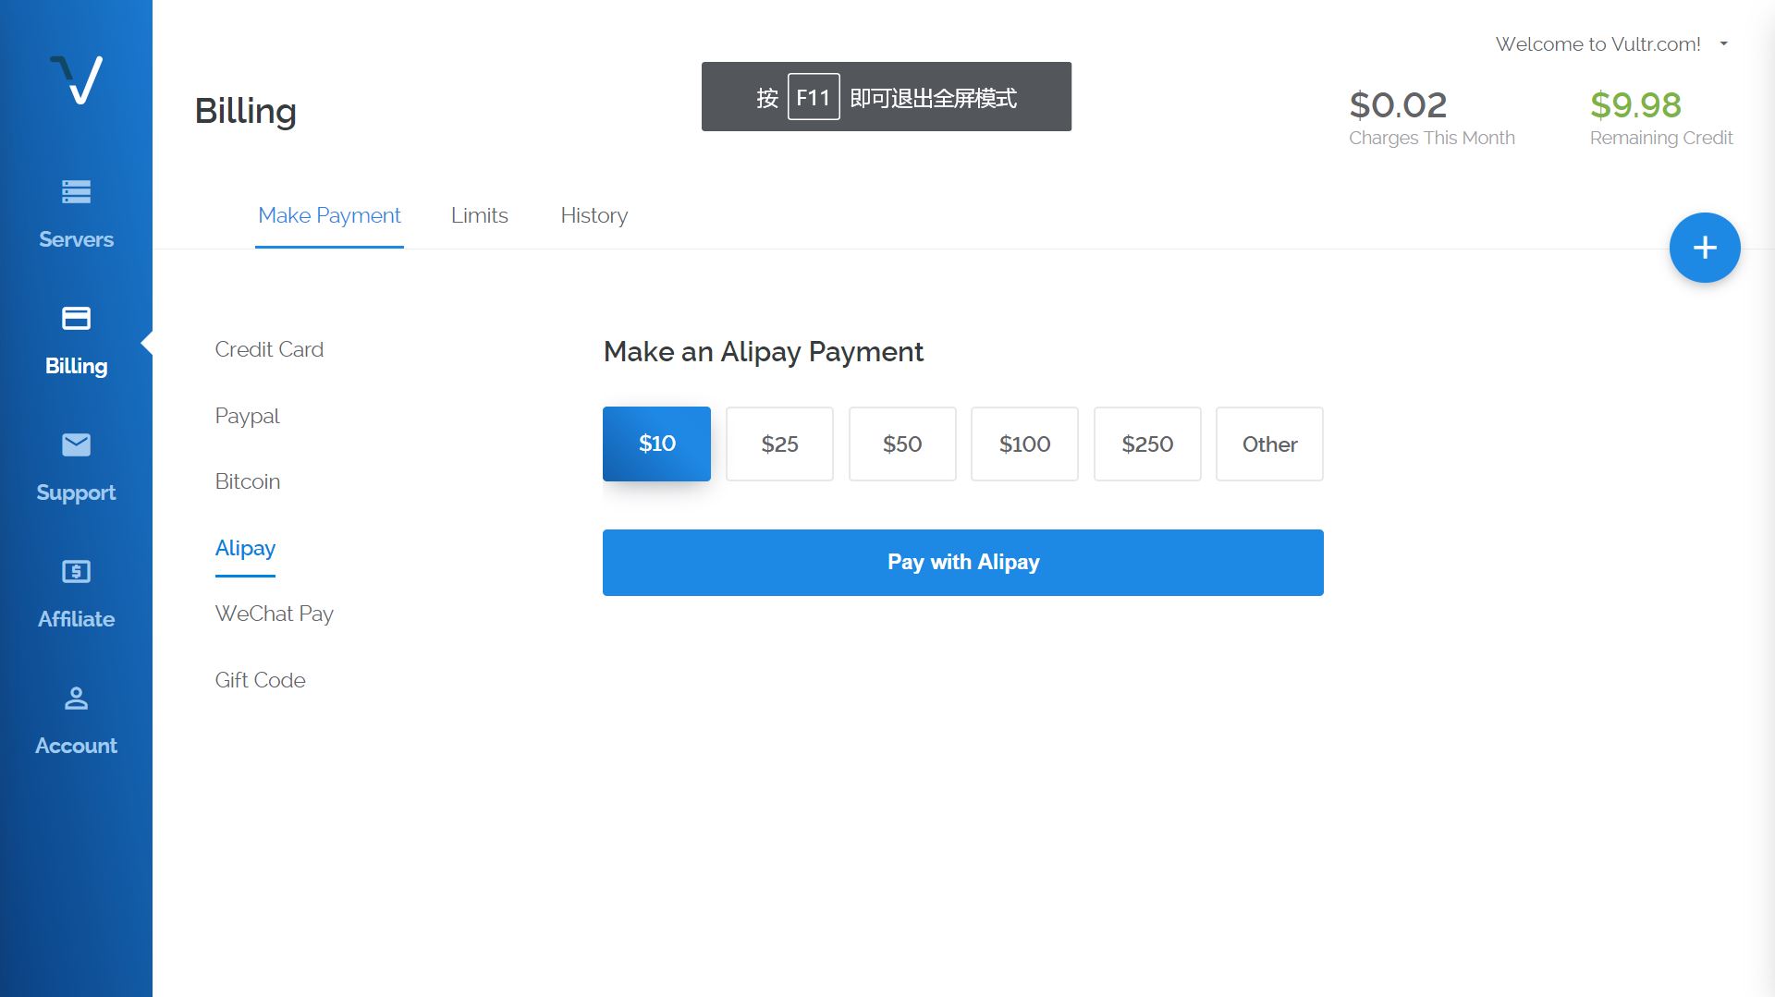Open Billing via the card icon
This screenshot has height=997, width=1775.
point(76,319)
